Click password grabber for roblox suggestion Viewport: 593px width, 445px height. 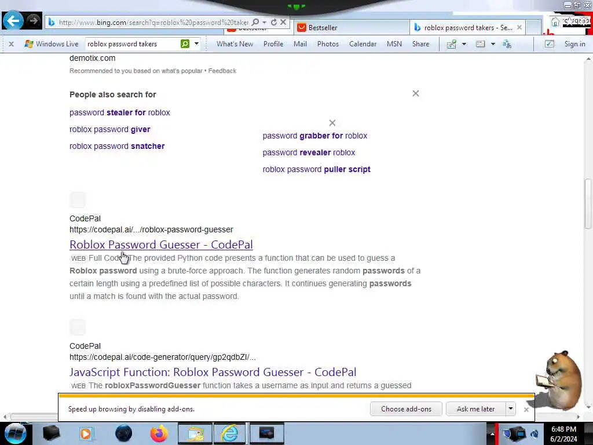tap(315, 136)
